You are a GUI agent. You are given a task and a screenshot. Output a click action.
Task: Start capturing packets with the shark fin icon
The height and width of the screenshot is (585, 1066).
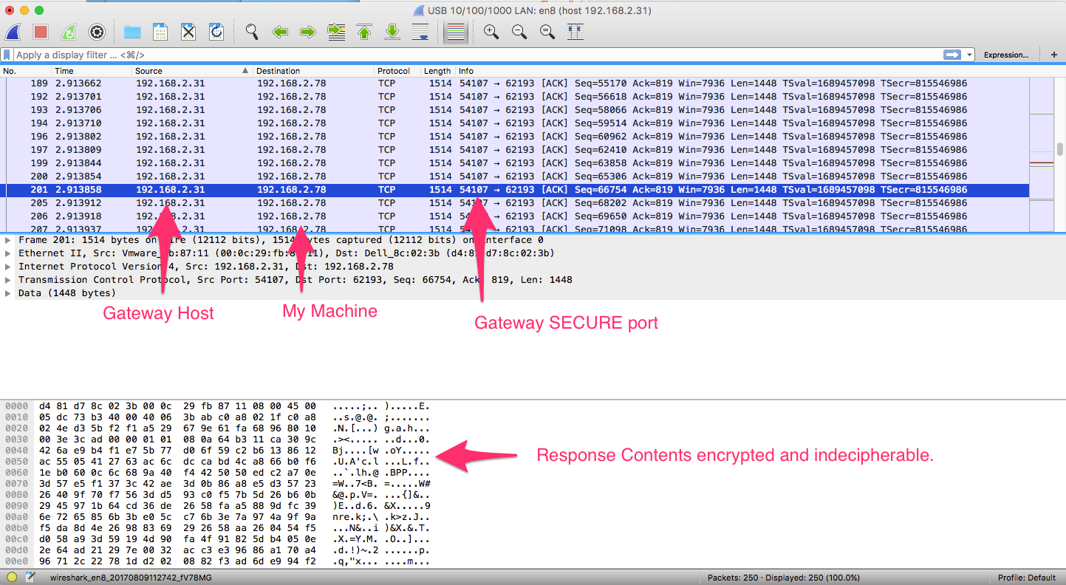click(13, 32)
